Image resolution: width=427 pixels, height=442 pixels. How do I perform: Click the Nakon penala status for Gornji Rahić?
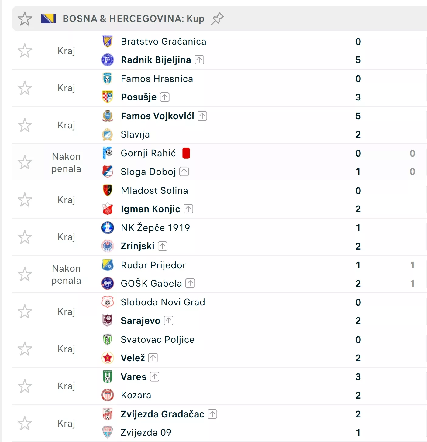(66, 162)
